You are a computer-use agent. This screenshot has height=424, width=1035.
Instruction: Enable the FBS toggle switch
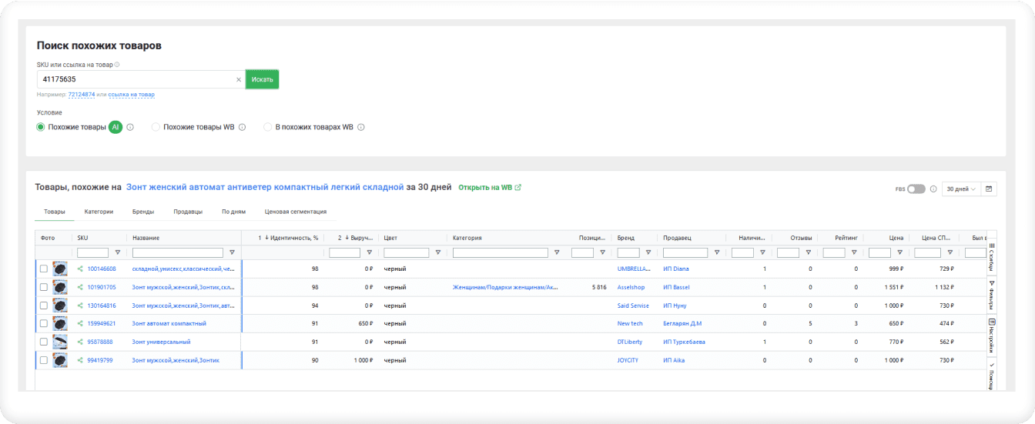(916, 189)
